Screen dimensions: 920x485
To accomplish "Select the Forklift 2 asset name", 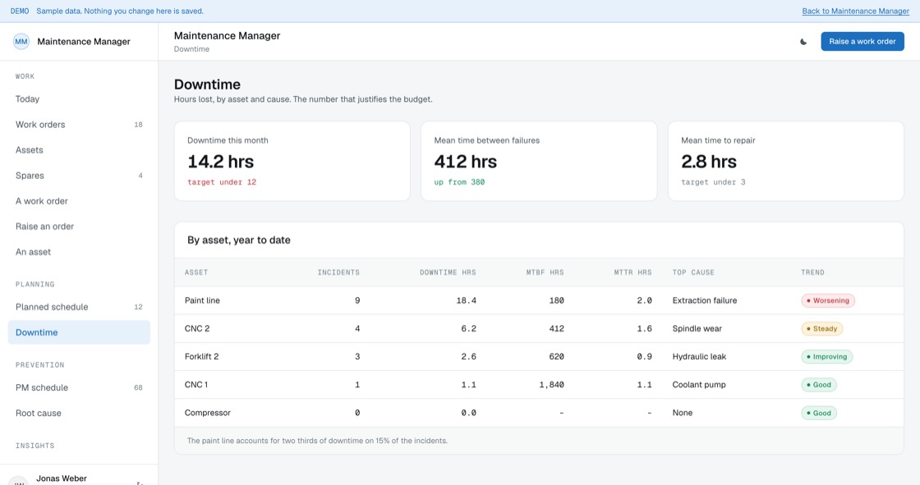I will [201, 356].
